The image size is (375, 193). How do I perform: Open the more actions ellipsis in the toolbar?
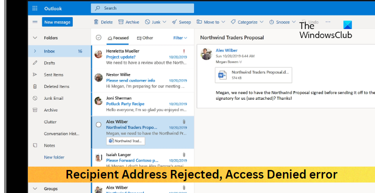point(328,22)
